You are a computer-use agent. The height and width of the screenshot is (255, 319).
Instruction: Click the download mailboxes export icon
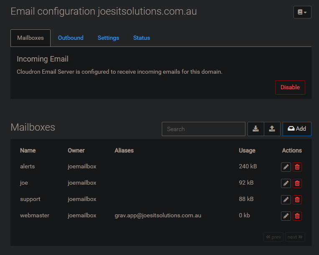pos(256,129)
